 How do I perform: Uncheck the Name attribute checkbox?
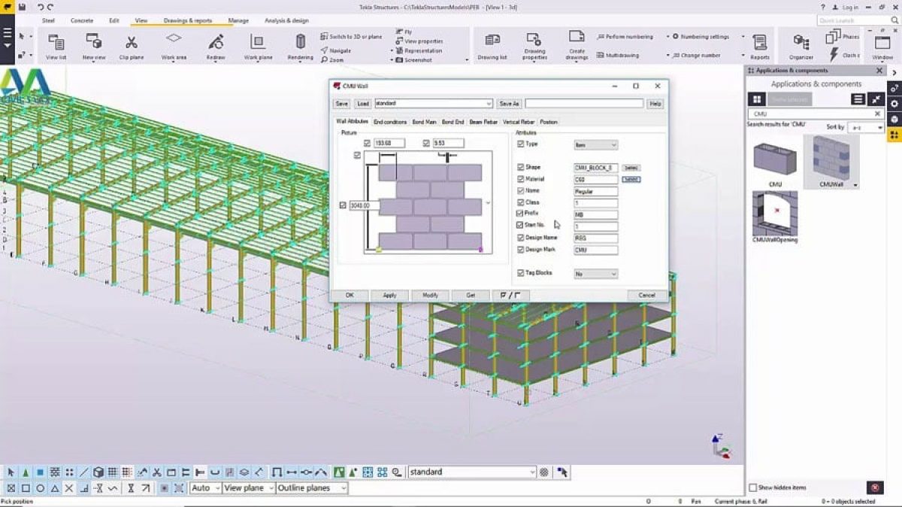coord(520,191)
